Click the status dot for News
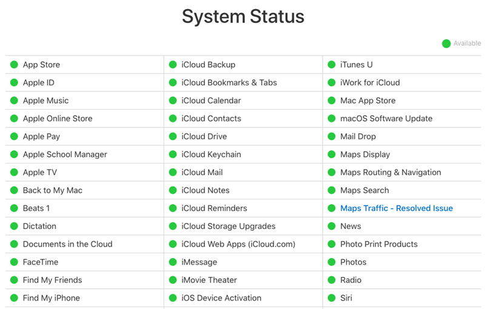Screen dimensions: 485x309 [x=332, y=226]
